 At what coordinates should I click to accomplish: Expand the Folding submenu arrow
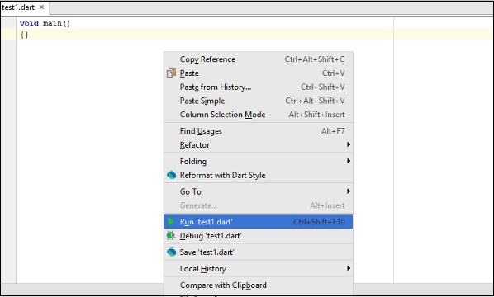click(349, 161)
